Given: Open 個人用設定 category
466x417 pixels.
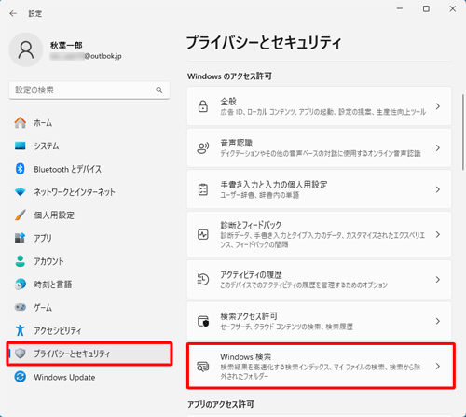Looking at the screenshot, I should click(x=89, y=215).
